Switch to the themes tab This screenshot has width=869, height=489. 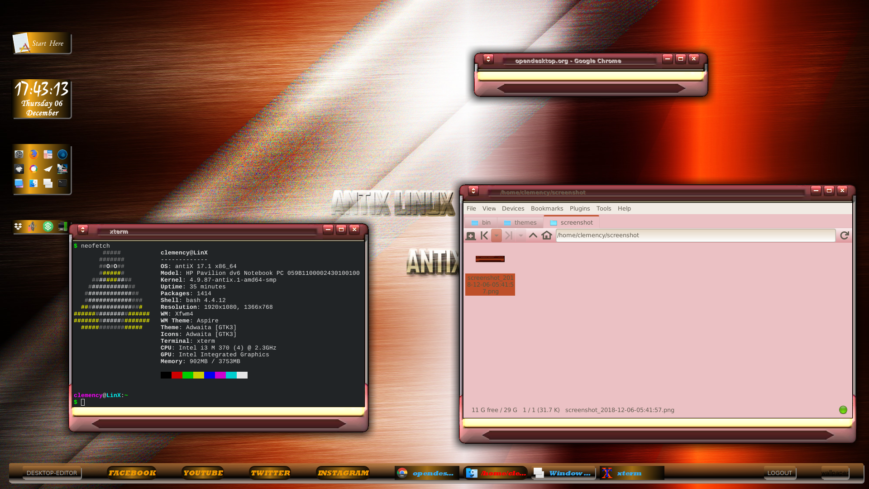[x=520, y=223]
